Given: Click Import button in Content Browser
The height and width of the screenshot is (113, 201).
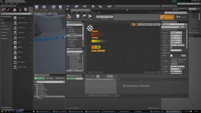Looking at the screenshot, I should tap(50, 78).
